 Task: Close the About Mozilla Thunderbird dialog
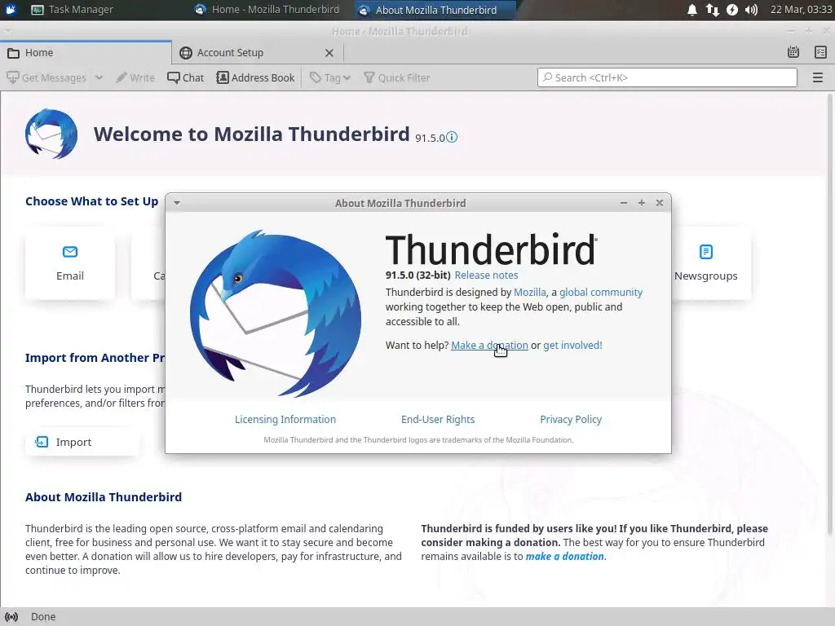tap(660, 203)
